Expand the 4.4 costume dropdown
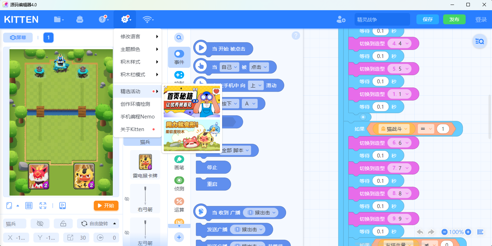This screenshot has width=492, height=246. pos(400,43)
